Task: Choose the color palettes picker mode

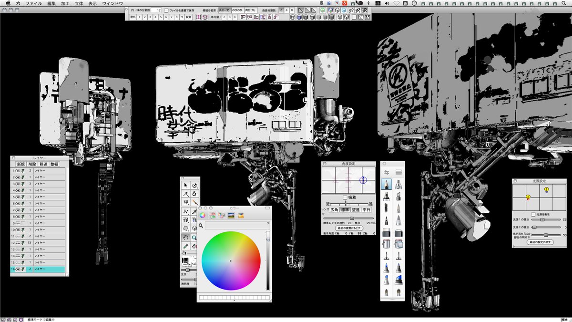Action: coord(222,215)
